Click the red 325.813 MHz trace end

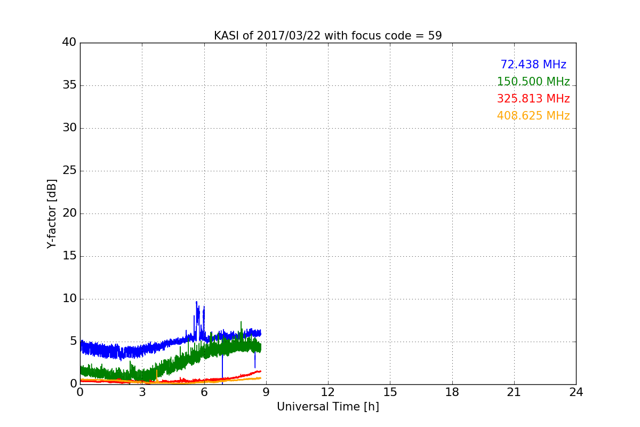259,371
